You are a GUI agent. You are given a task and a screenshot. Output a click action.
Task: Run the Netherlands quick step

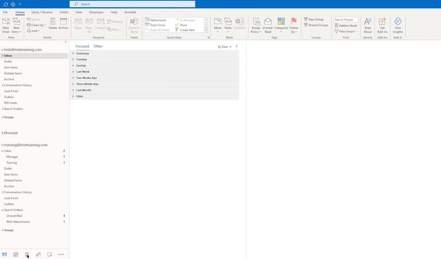point(156,20)
